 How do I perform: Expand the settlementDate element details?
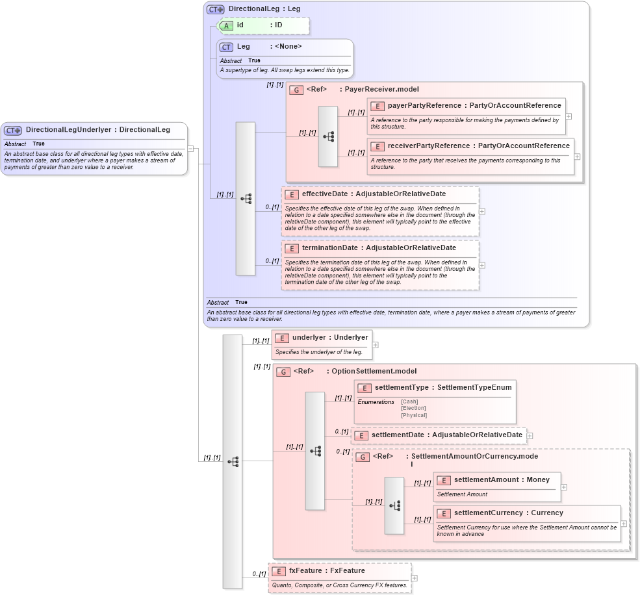click(530, 435)
